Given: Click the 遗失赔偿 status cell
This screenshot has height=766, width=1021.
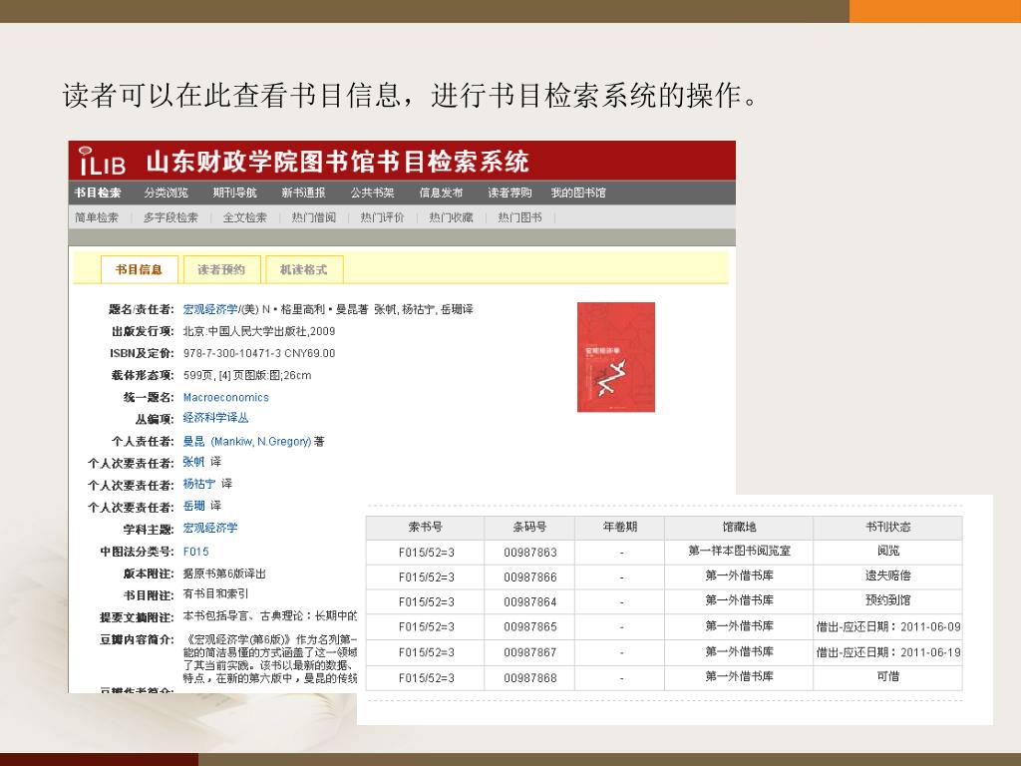Looking at the screenshot, I should coord(887,575).
